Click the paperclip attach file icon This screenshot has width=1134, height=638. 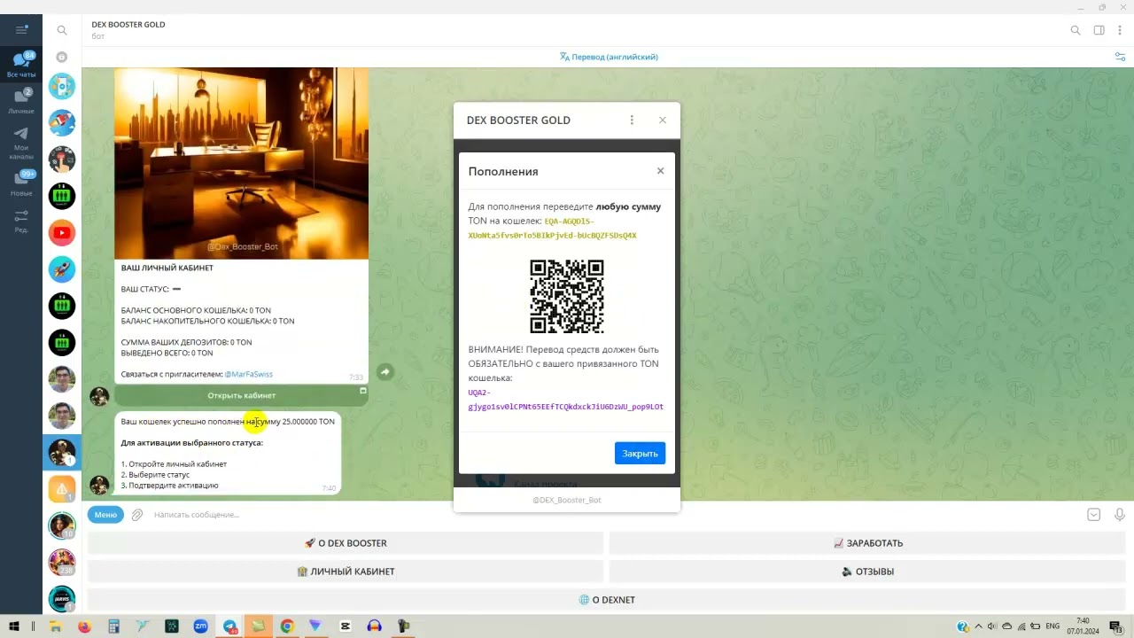tap(137, 515)
